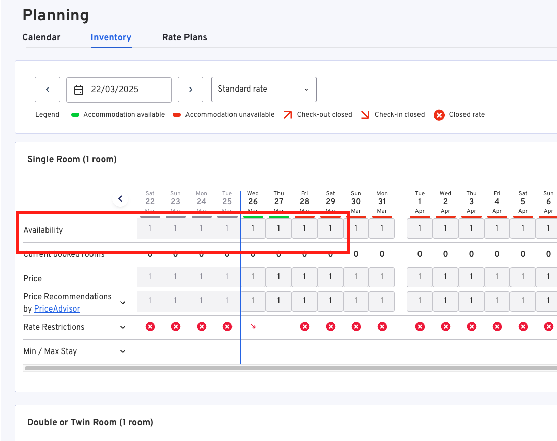557x441 pixels.
Task: Expand Min / Max Stay chevron
Action: (123, 351)
